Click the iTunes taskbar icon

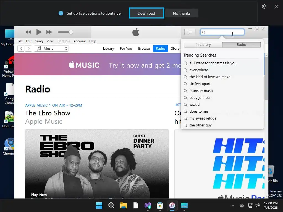click(172, 205)
